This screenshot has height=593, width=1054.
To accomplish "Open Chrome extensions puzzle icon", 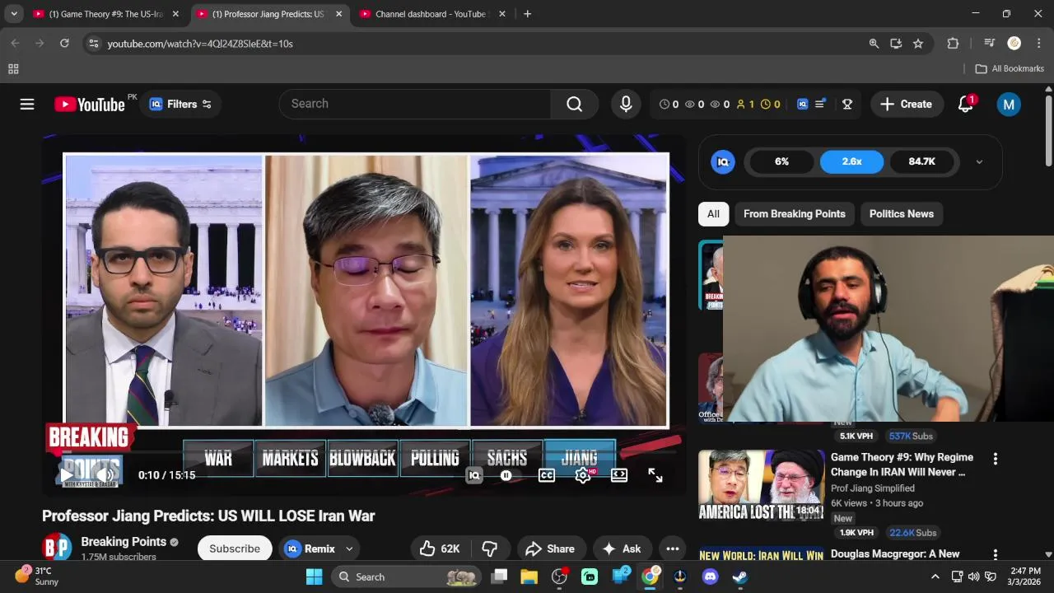I will (953, 44).
